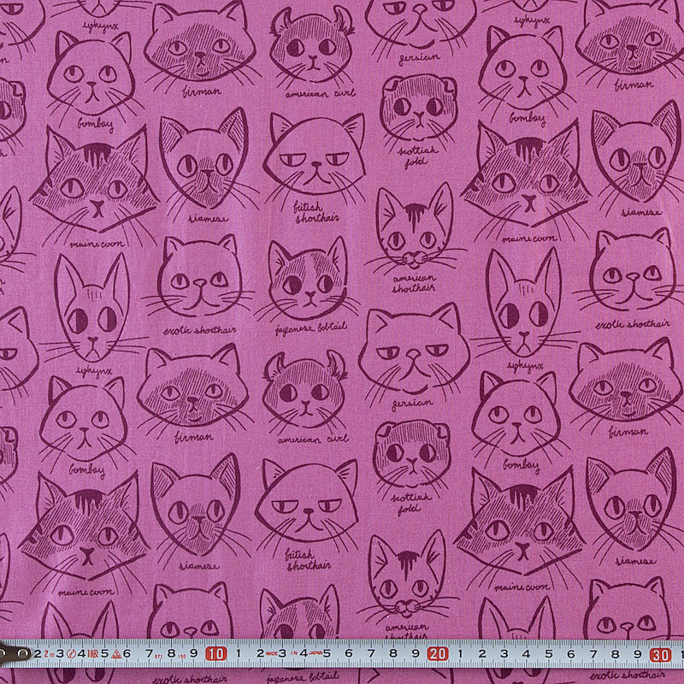Click the red 30 marker on the ruler
Viewport: 684px width, 684px height.
click(x=660, y=655)
